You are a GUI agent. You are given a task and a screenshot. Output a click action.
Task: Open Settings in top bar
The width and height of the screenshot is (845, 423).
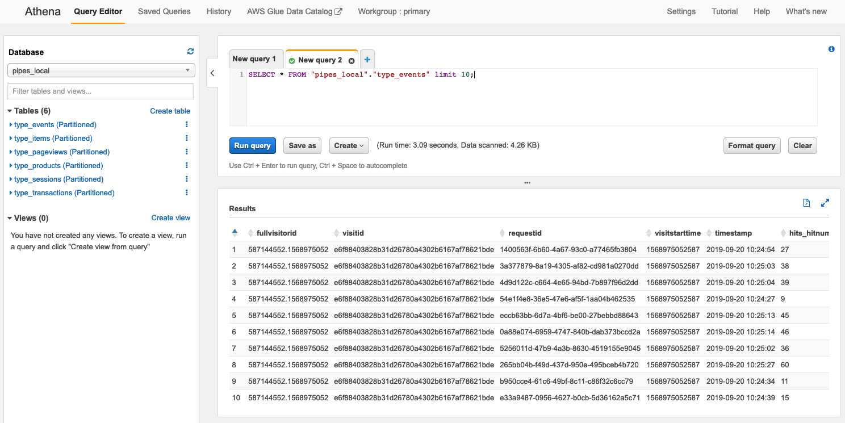pos(681,11)
